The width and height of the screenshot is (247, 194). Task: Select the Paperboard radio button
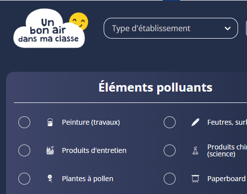pyautogui.click(x=170, y=179)
